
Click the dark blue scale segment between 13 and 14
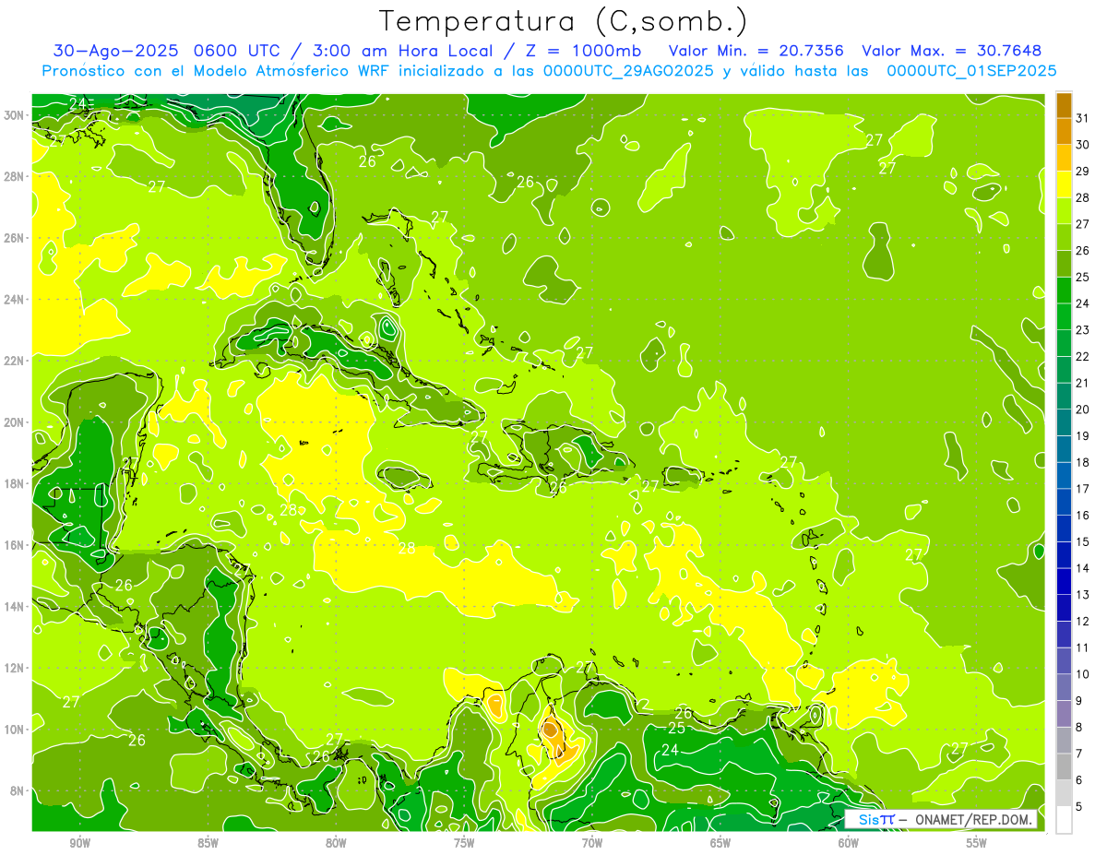(1064, 582)
